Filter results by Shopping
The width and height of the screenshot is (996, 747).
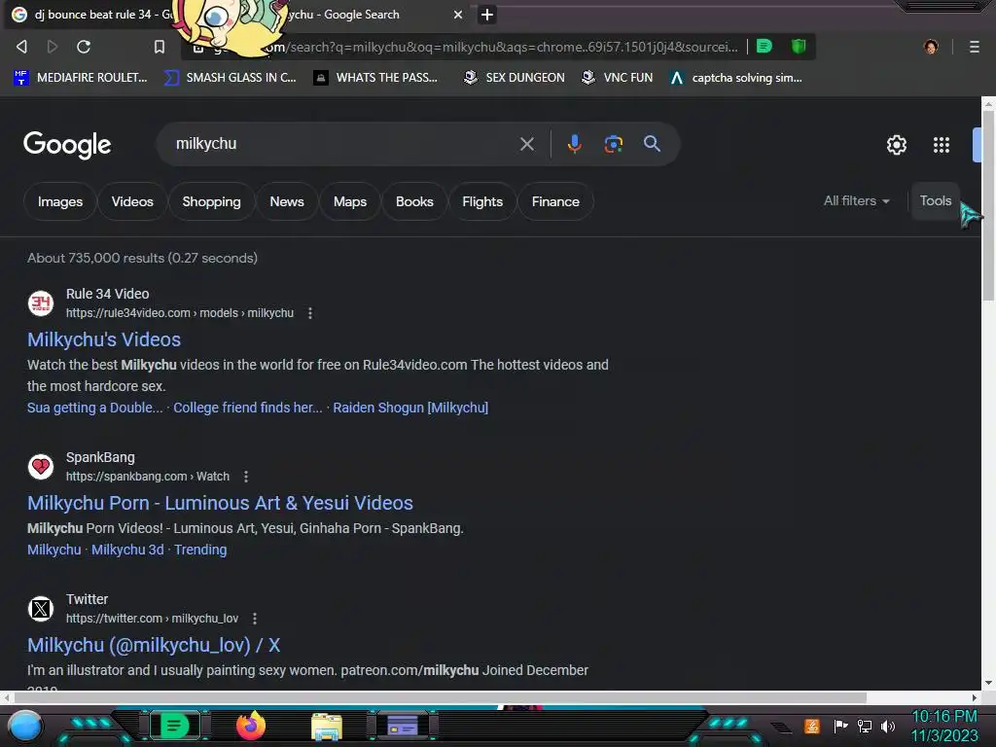pos(211,201)
